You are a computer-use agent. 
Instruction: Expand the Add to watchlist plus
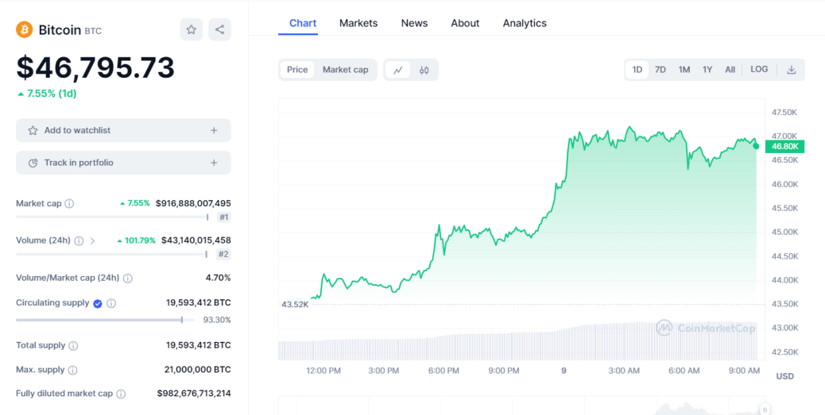click(x=214, y=130)
